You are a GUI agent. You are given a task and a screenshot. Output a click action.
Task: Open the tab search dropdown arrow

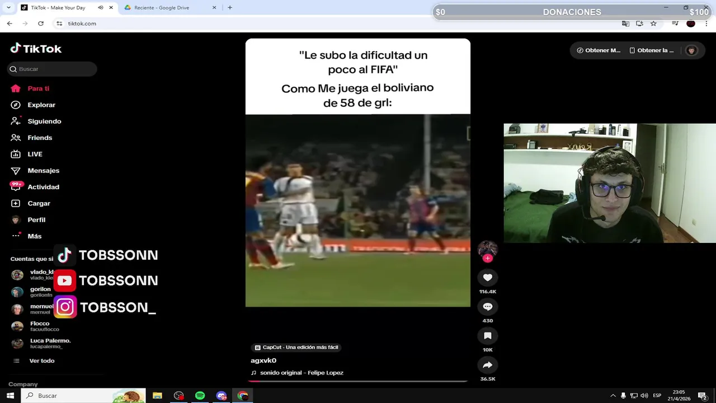(8, 8)
